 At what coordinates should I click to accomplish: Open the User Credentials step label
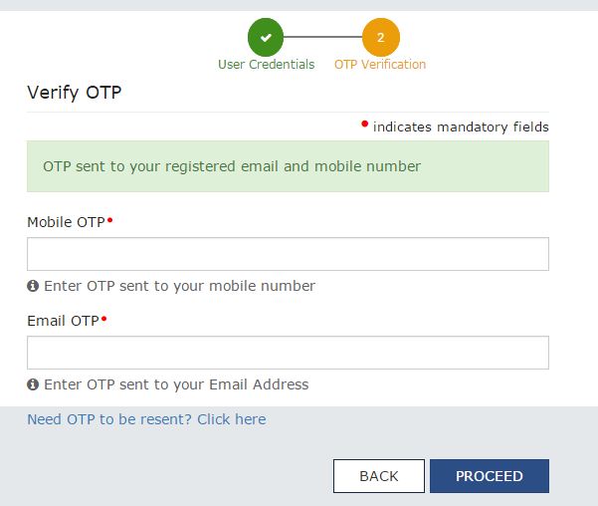[267, 65]
